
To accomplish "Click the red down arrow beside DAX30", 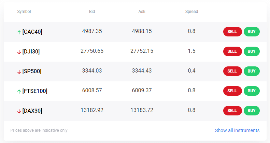I will pyautogui.click(x=19, y=111).
